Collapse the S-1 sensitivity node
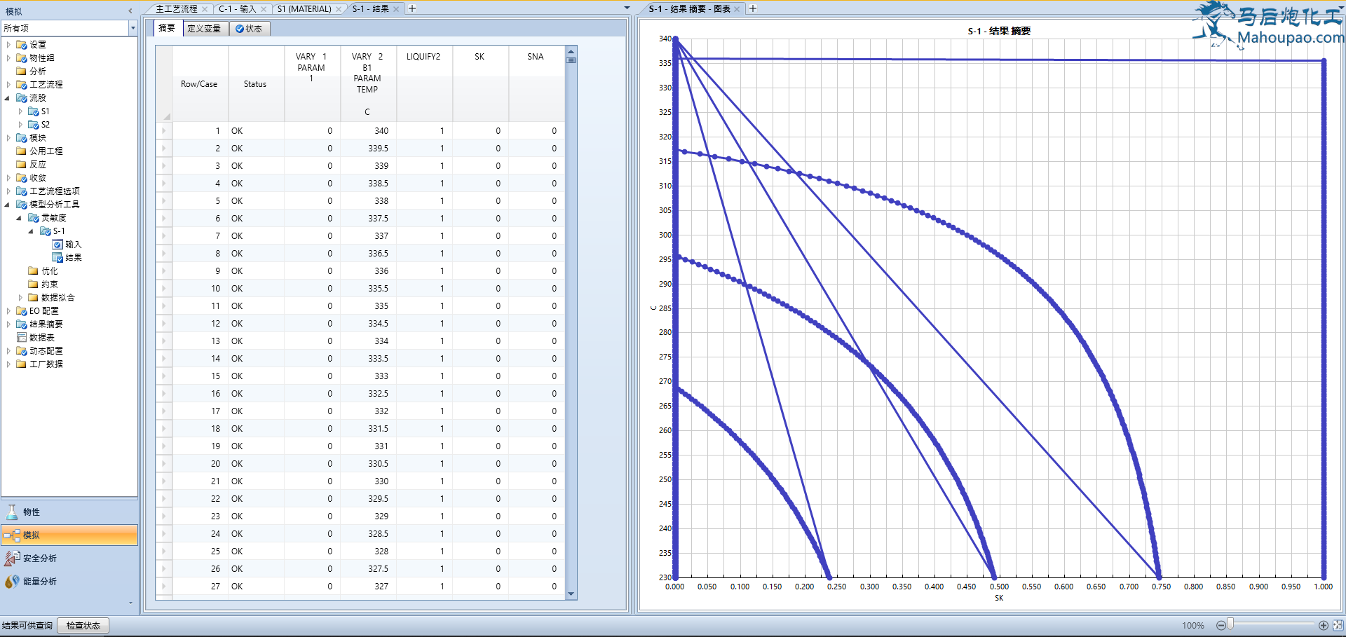Screen dimensions: 1346x637 point(31,231)
